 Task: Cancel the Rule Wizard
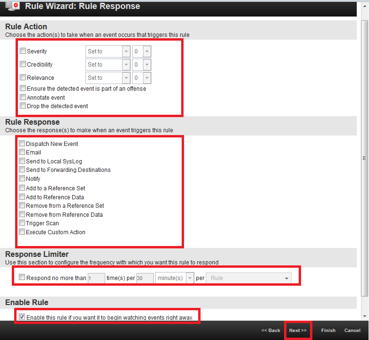point(352,331)
